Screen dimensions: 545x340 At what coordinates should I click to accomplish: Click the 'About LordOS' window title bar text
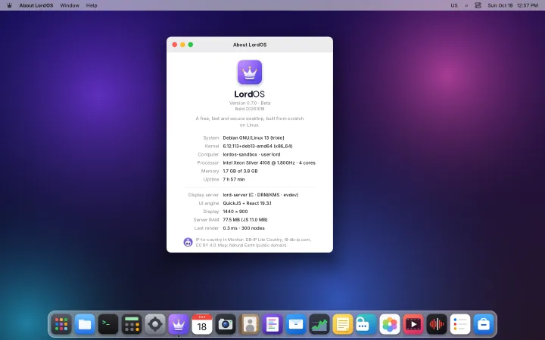coord(250,45)
